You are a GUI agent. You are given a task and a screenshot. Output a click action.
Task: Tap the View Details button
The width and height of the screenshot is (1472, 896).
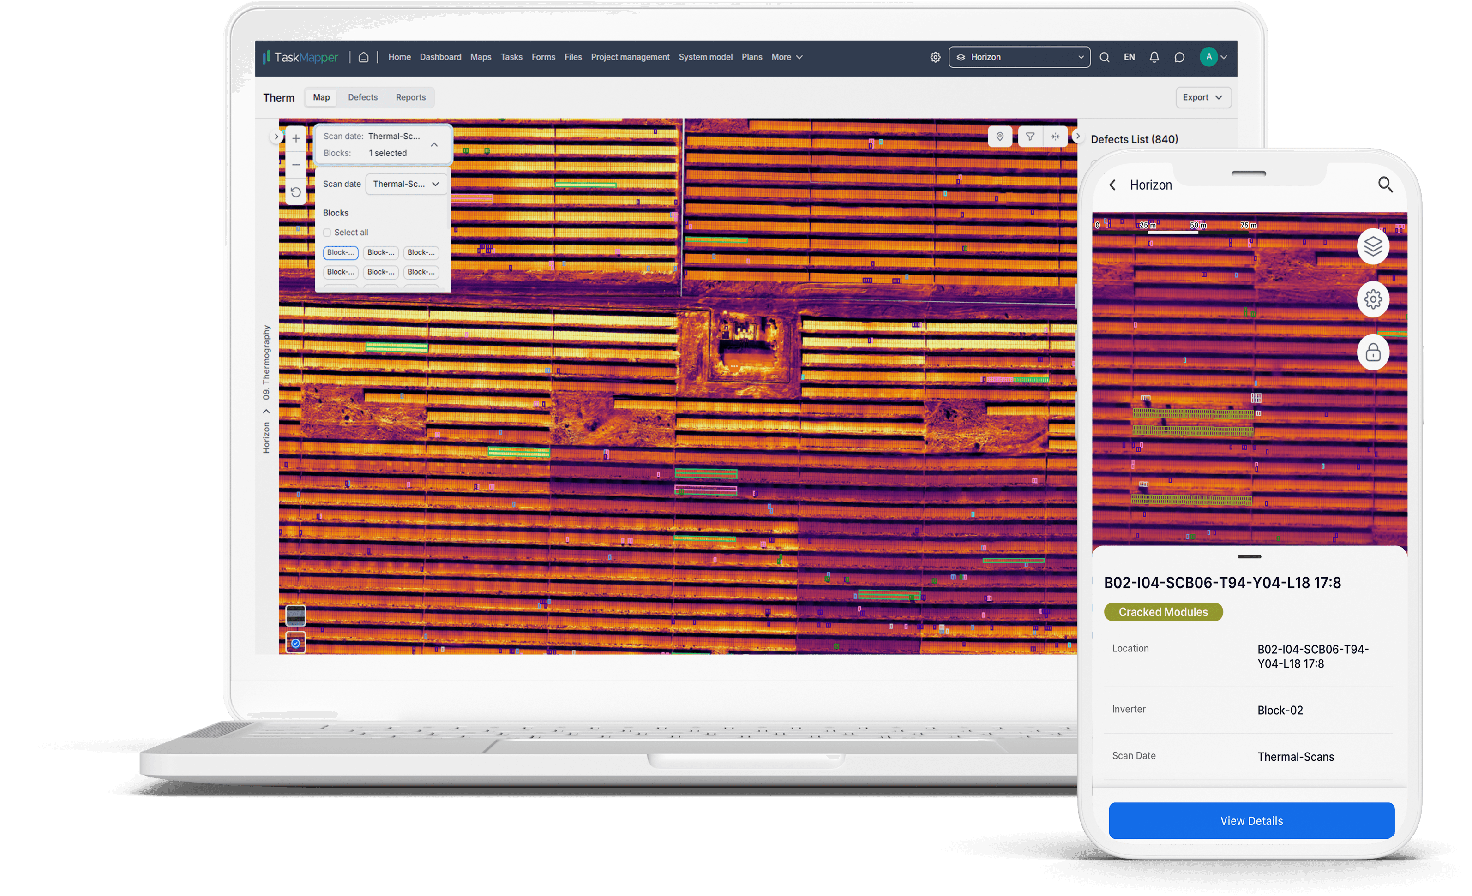(1251, 821)
